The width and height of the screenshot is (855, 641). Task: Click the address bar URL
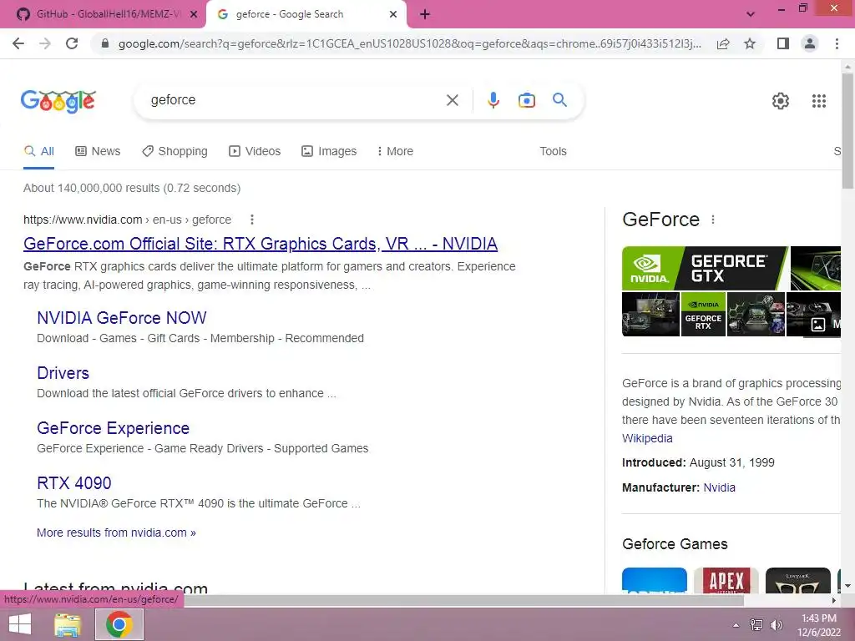pos(409,43)
